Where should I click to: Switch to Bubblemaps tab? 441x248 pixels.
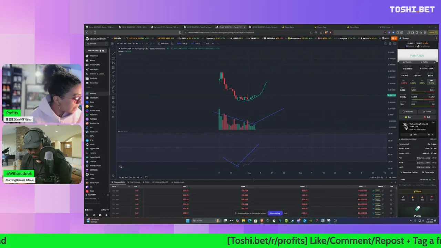point(178,182)
